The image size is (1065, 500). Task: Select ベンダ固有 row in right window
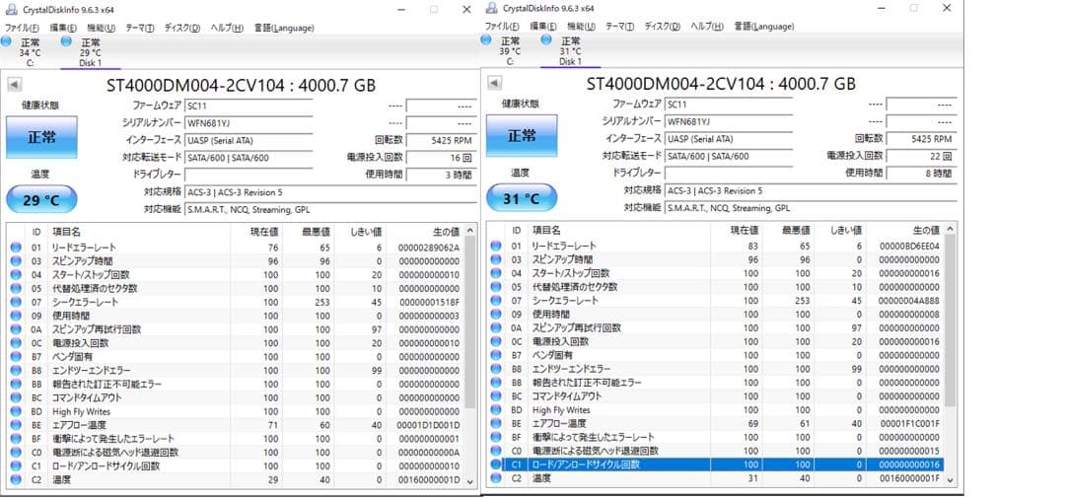click(715, 355)
